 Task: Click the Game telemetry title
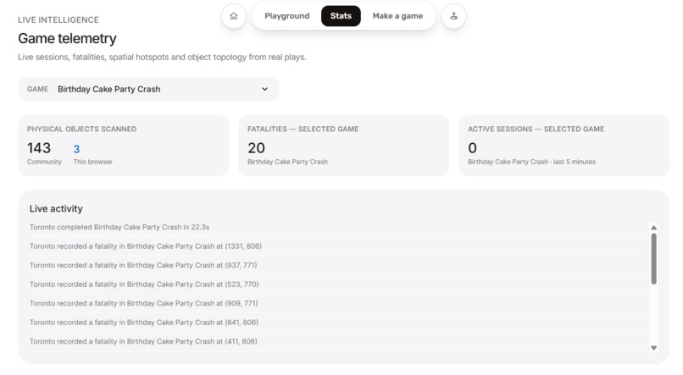(67, 38)
